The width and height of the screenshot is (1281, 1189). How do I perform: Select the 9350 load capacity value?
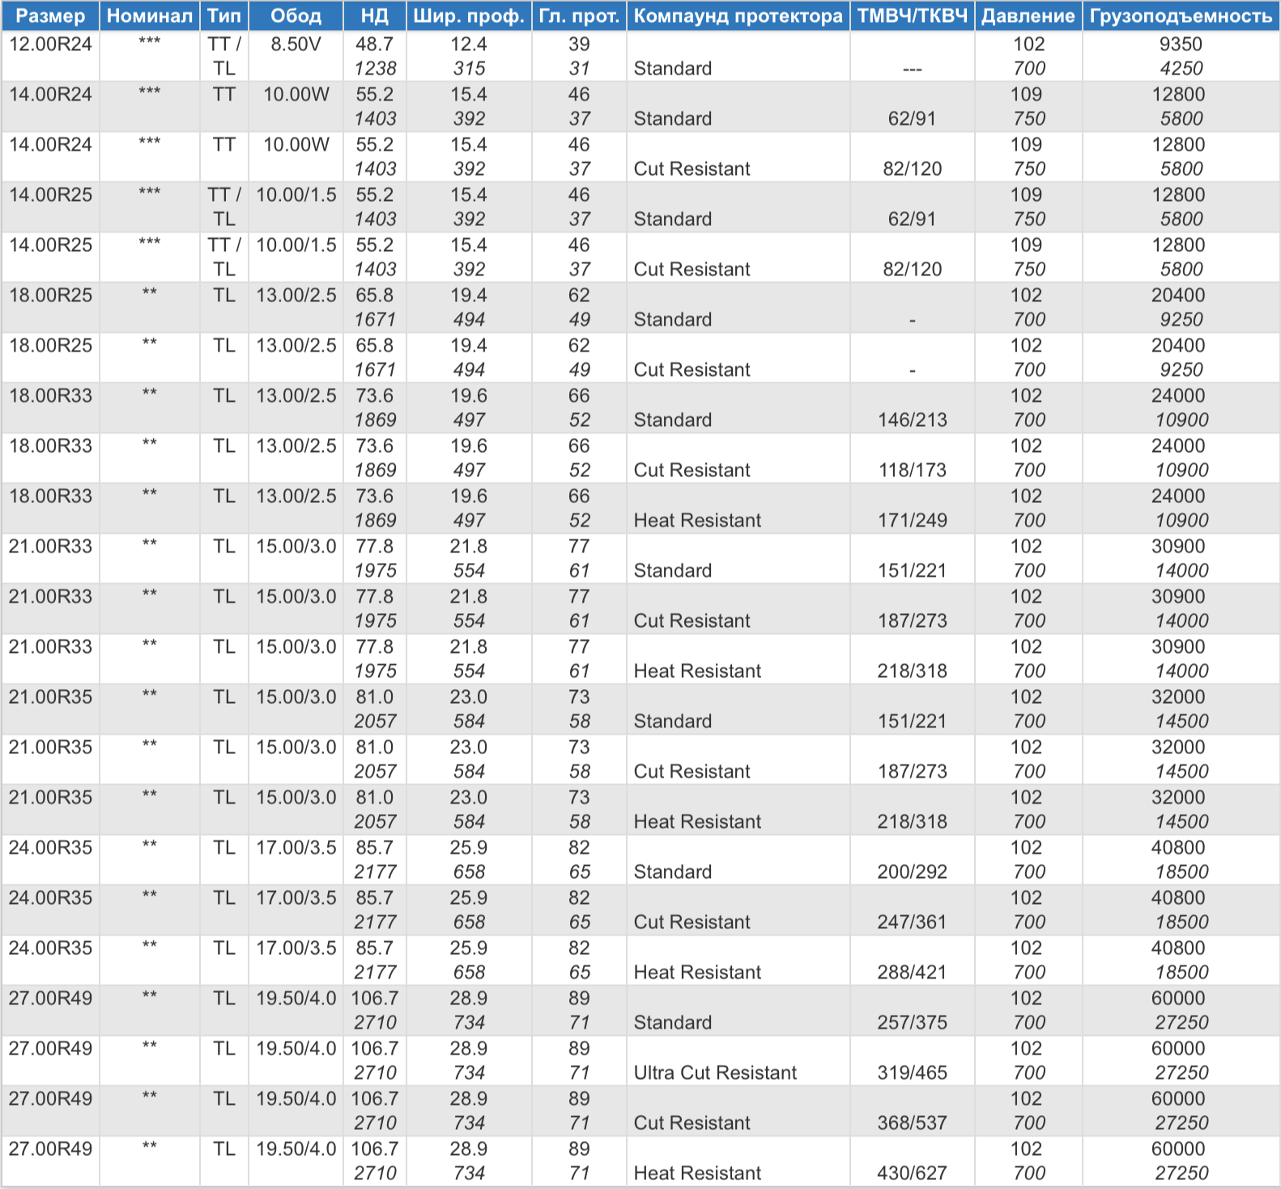(x=1181, y=45)
